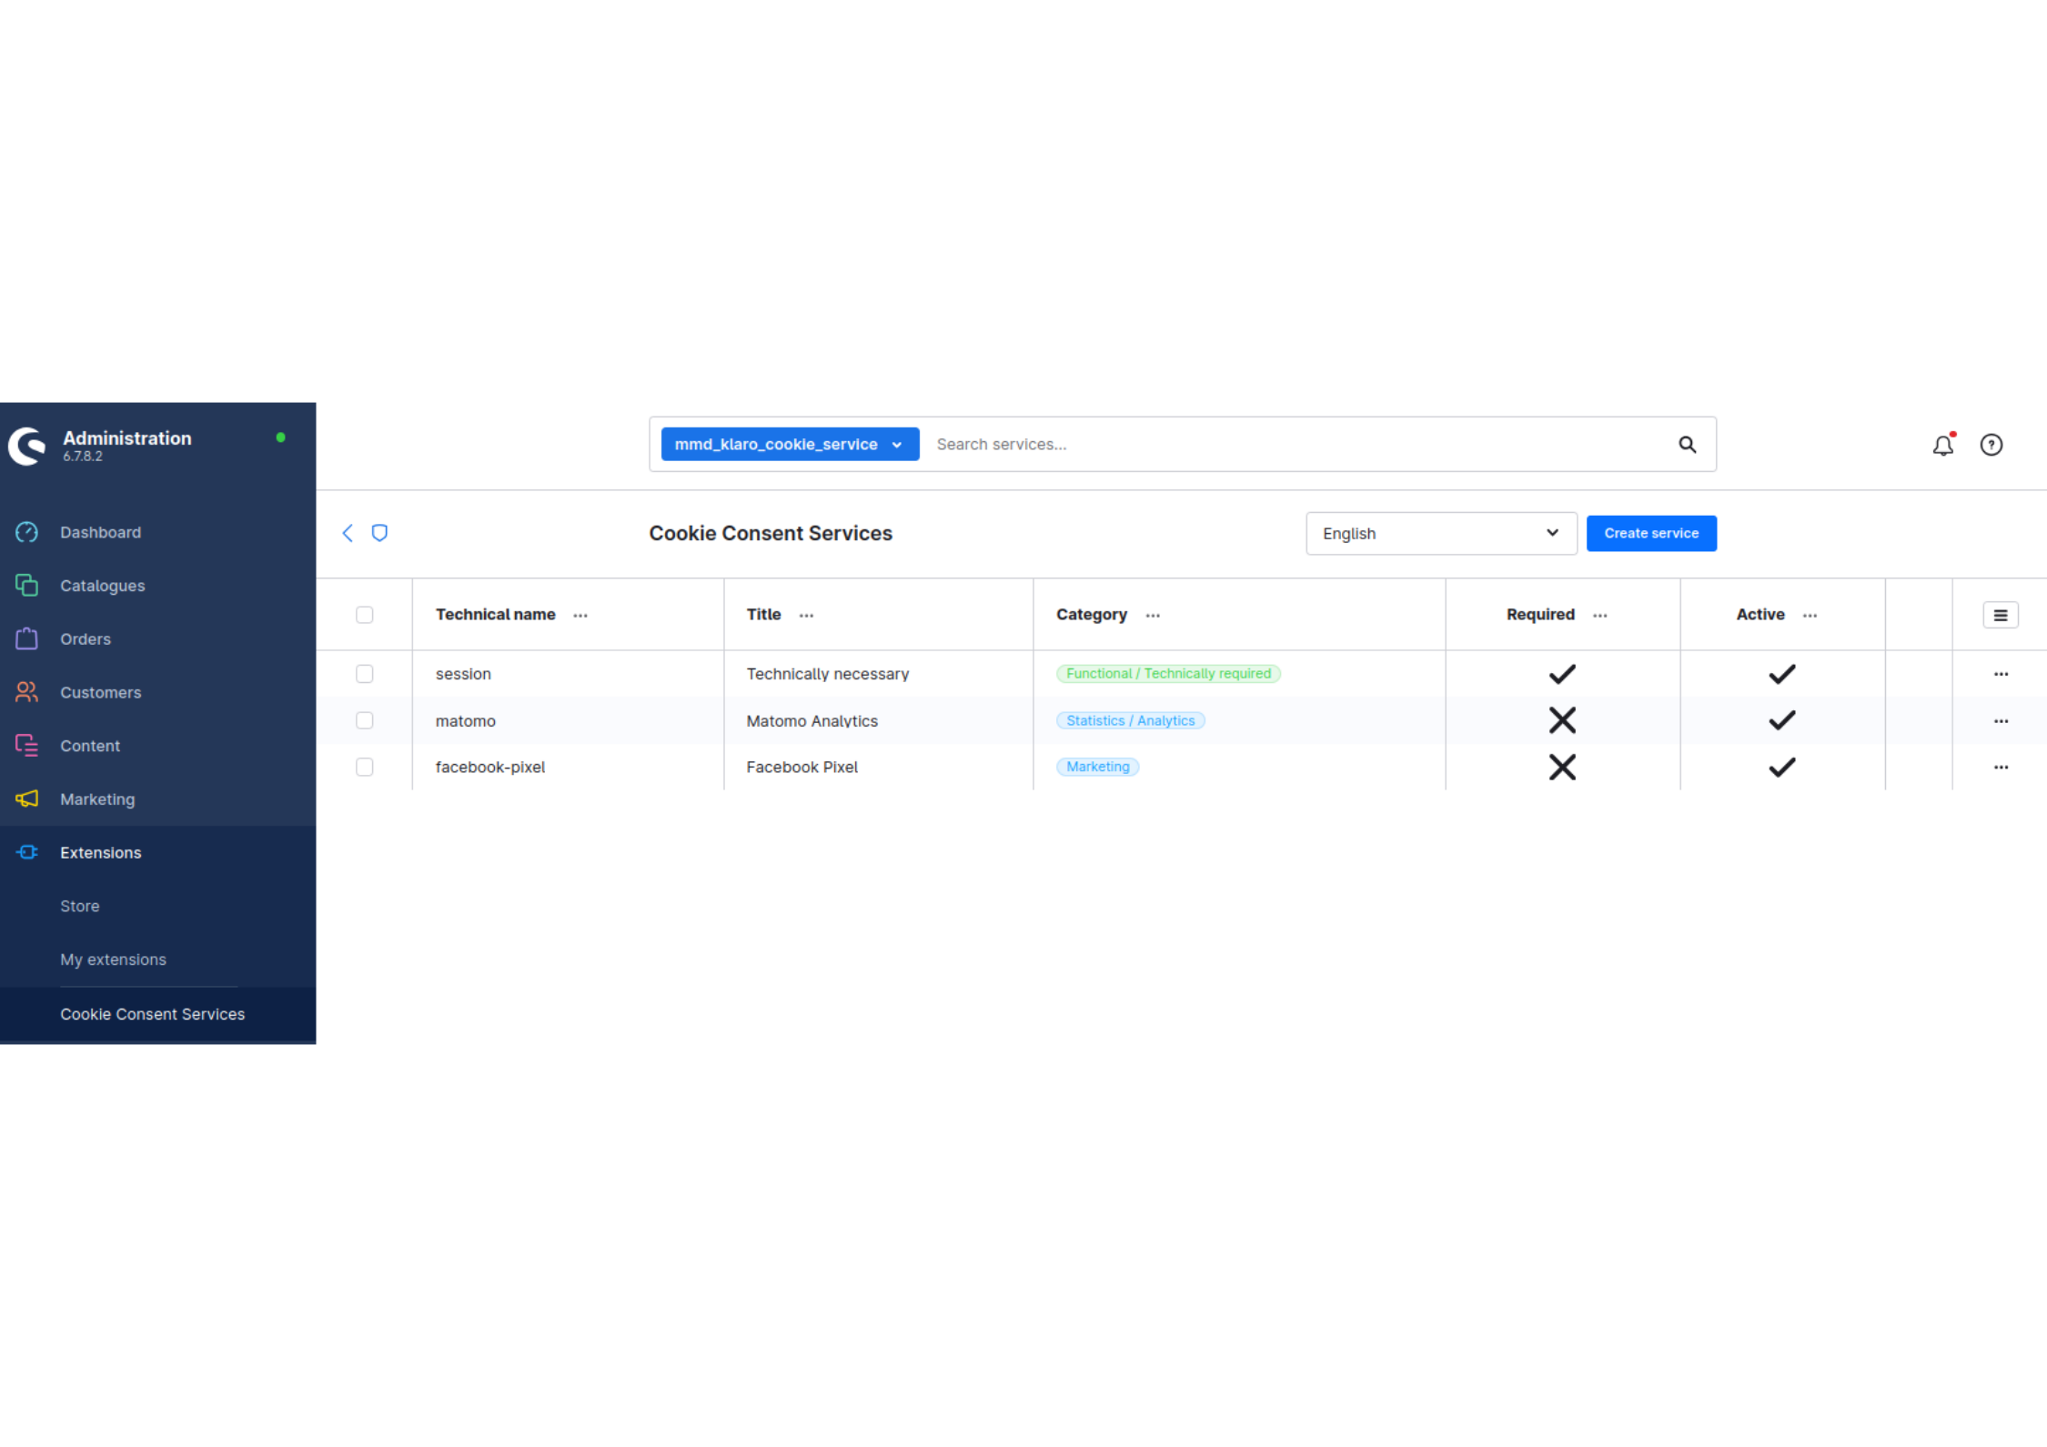Collapse the Extensions menu item
This screenshot has width=2047, height=1447.
pyautogui.click(x=158, y=852)
